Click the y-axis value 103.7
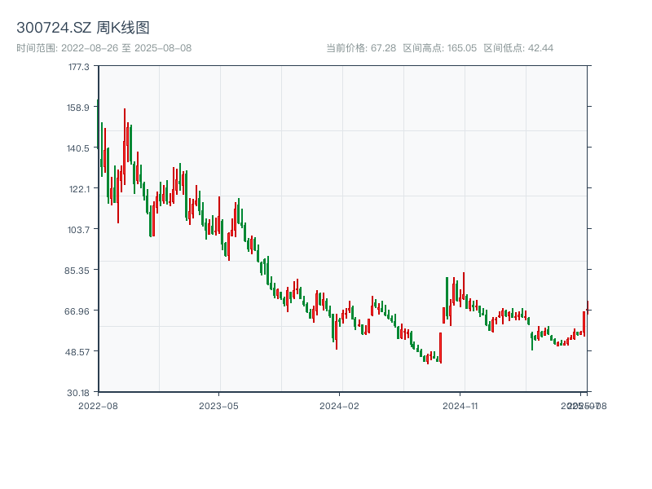652x489 pixels. (x=78, y=230)
